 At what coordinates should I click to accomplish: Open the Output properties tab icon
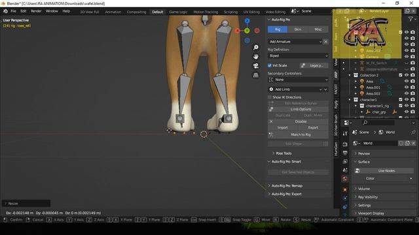(x=345, y=153)
